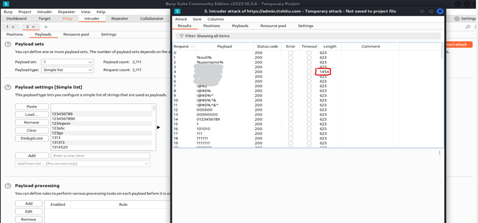Open the Save menu in the attack window

click(197, 19)
